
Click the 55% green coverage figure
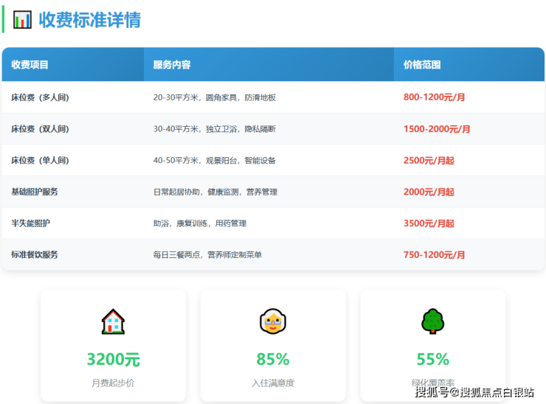point(432,360)
